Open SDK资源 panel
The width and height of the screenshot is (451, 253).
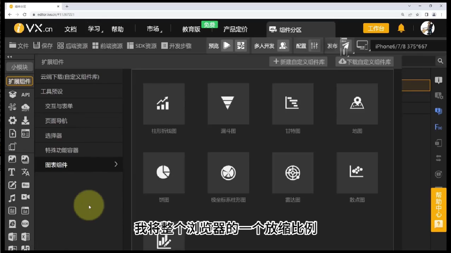pos(142,46)
